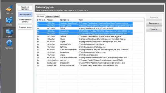This screenshot has height=93, width=166.
Task: Select the IgfxTray entry
Action: click(85, 47)
